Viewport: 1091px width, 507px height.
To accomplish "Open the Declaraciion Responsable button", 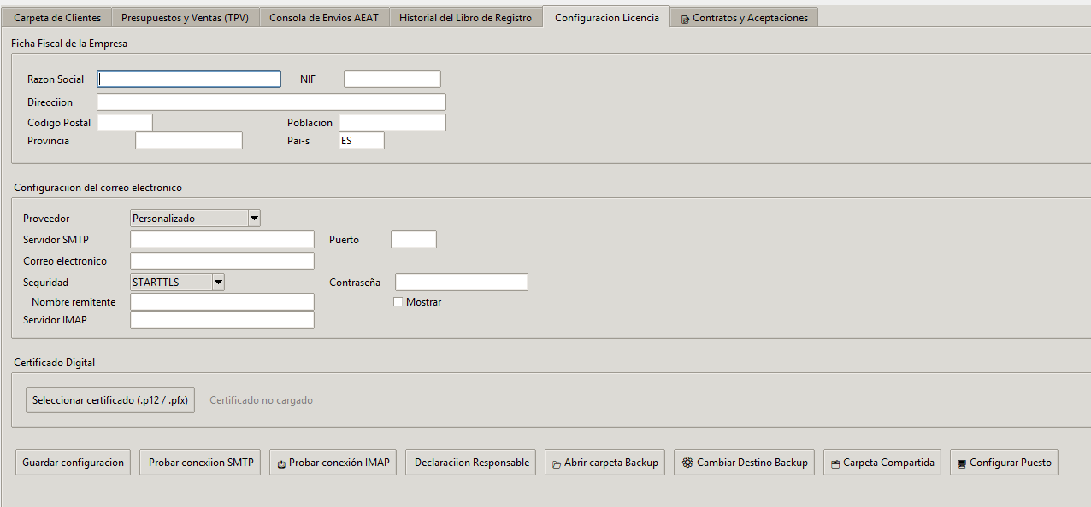I will coord(471,463).
